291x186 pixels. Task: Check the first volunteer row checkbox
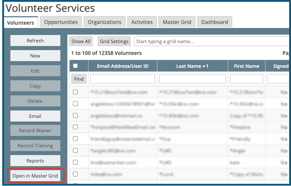click(76, 92)
